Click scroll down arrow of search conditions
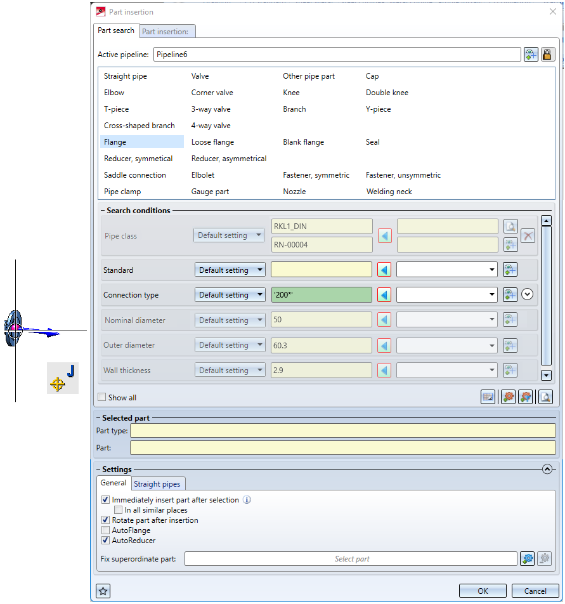Image resolution: width=565 pixels, height=604 pixels. click(x=546, y=375)
